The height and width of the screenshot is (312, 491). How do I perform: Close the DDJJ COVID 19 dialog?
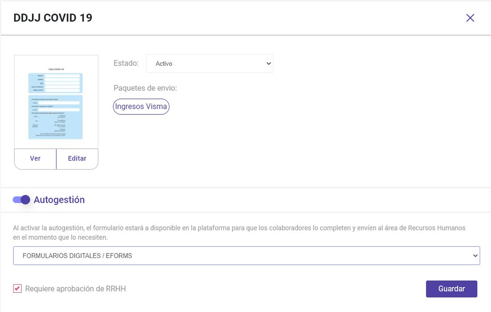click(470, 18)
